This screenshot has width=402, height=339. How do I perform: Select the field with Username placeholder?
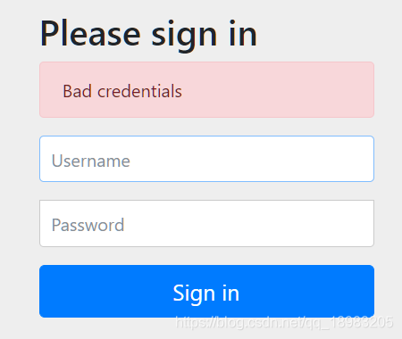pos(206,159)
